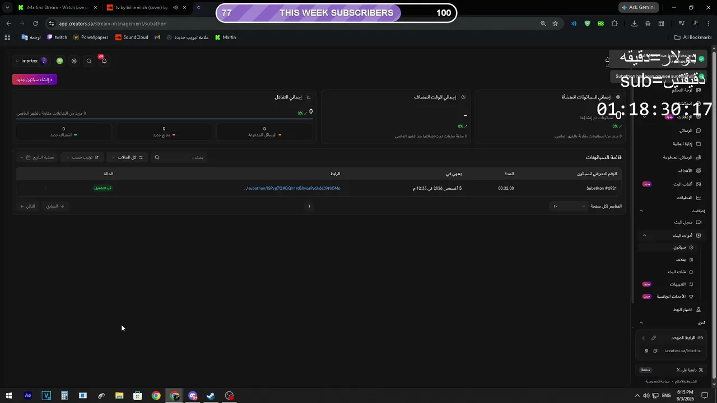Open Chrome extensions puzzle icon

614,24
